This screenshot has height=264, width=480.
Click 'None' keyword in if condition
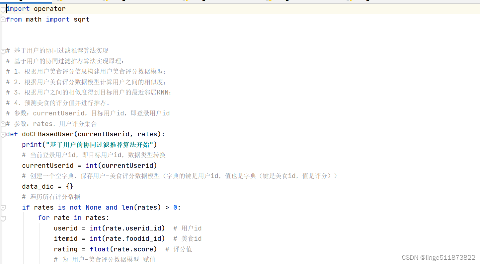click(x=94, y=208)
